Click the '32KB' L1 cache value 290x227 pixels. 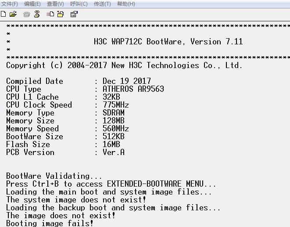111,97
